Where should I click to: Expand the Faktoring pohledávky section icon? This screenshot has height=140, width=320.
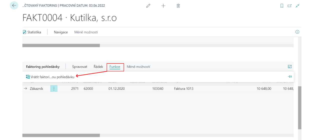coord(290,67)
